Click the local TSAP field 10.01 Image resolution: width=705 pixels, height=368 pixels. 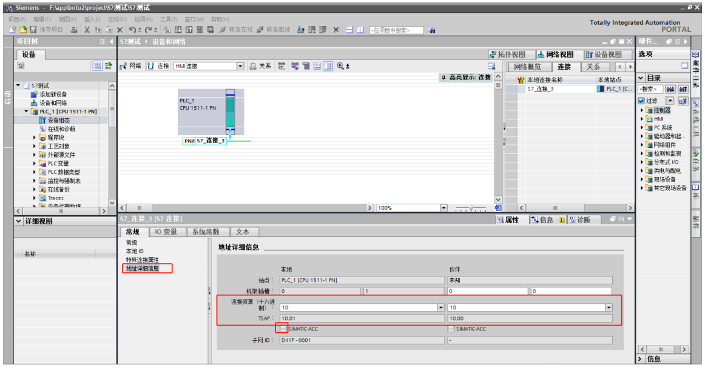click(362, 318)
